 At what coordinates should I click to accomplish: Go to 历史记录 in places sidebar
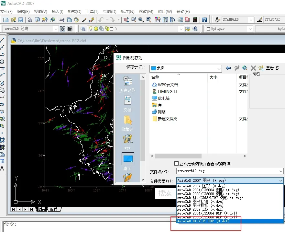(127, 84)
